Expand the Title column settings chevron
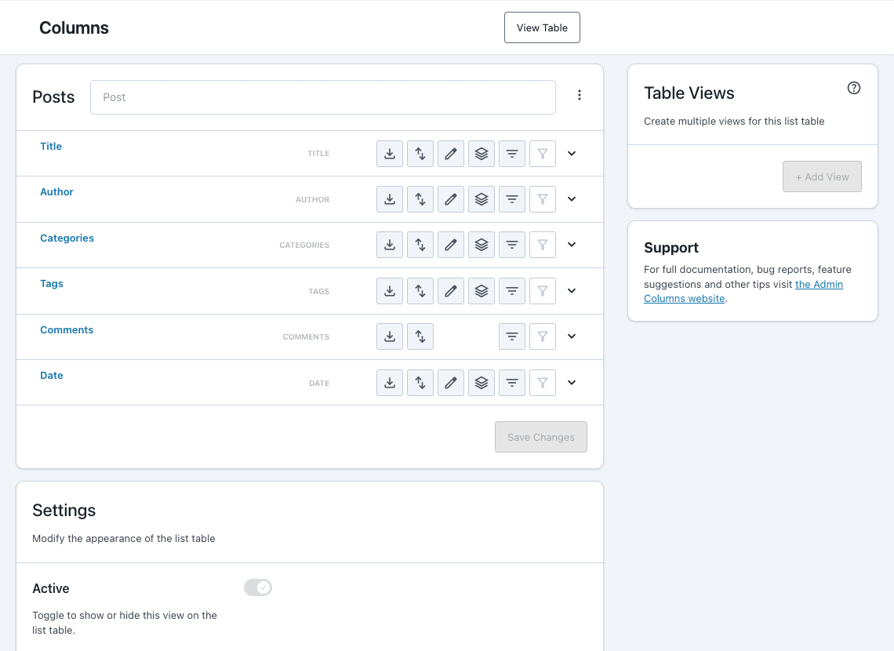This screenshot has width=894, height=651. pyautogui.click(x=572, y=154)
